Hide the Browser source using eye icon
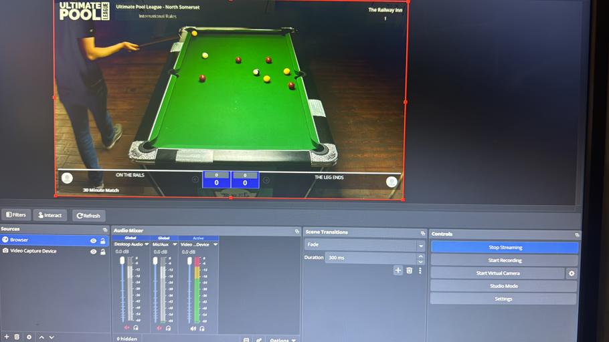Screen dimensions: 609x342 click(93, 240)
